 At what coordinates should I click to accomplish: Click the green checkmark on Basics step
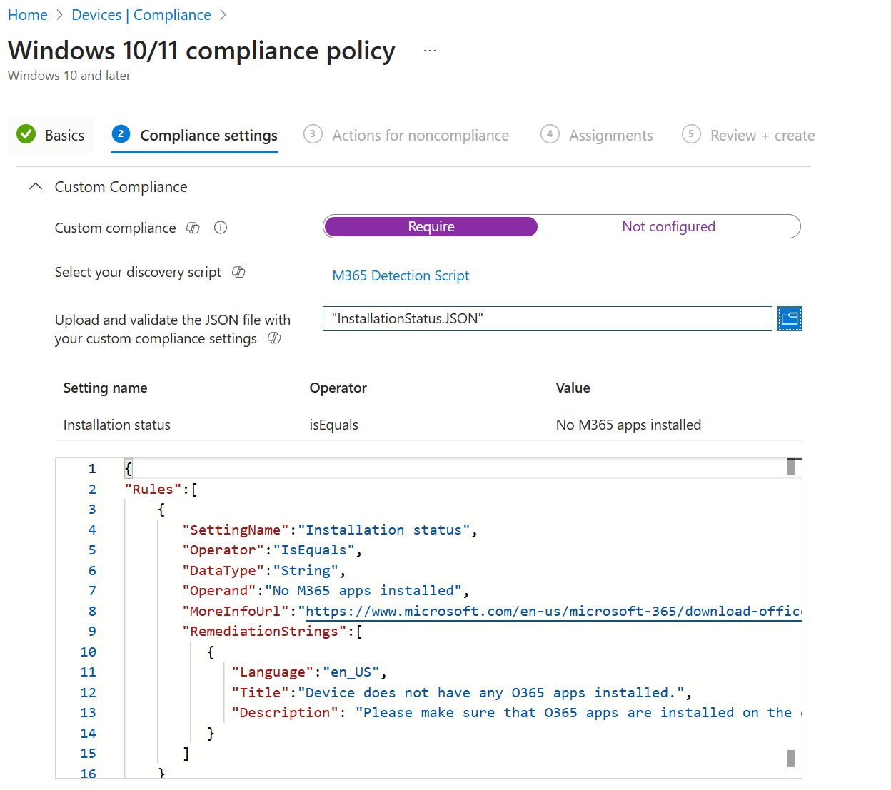point(26,133)
